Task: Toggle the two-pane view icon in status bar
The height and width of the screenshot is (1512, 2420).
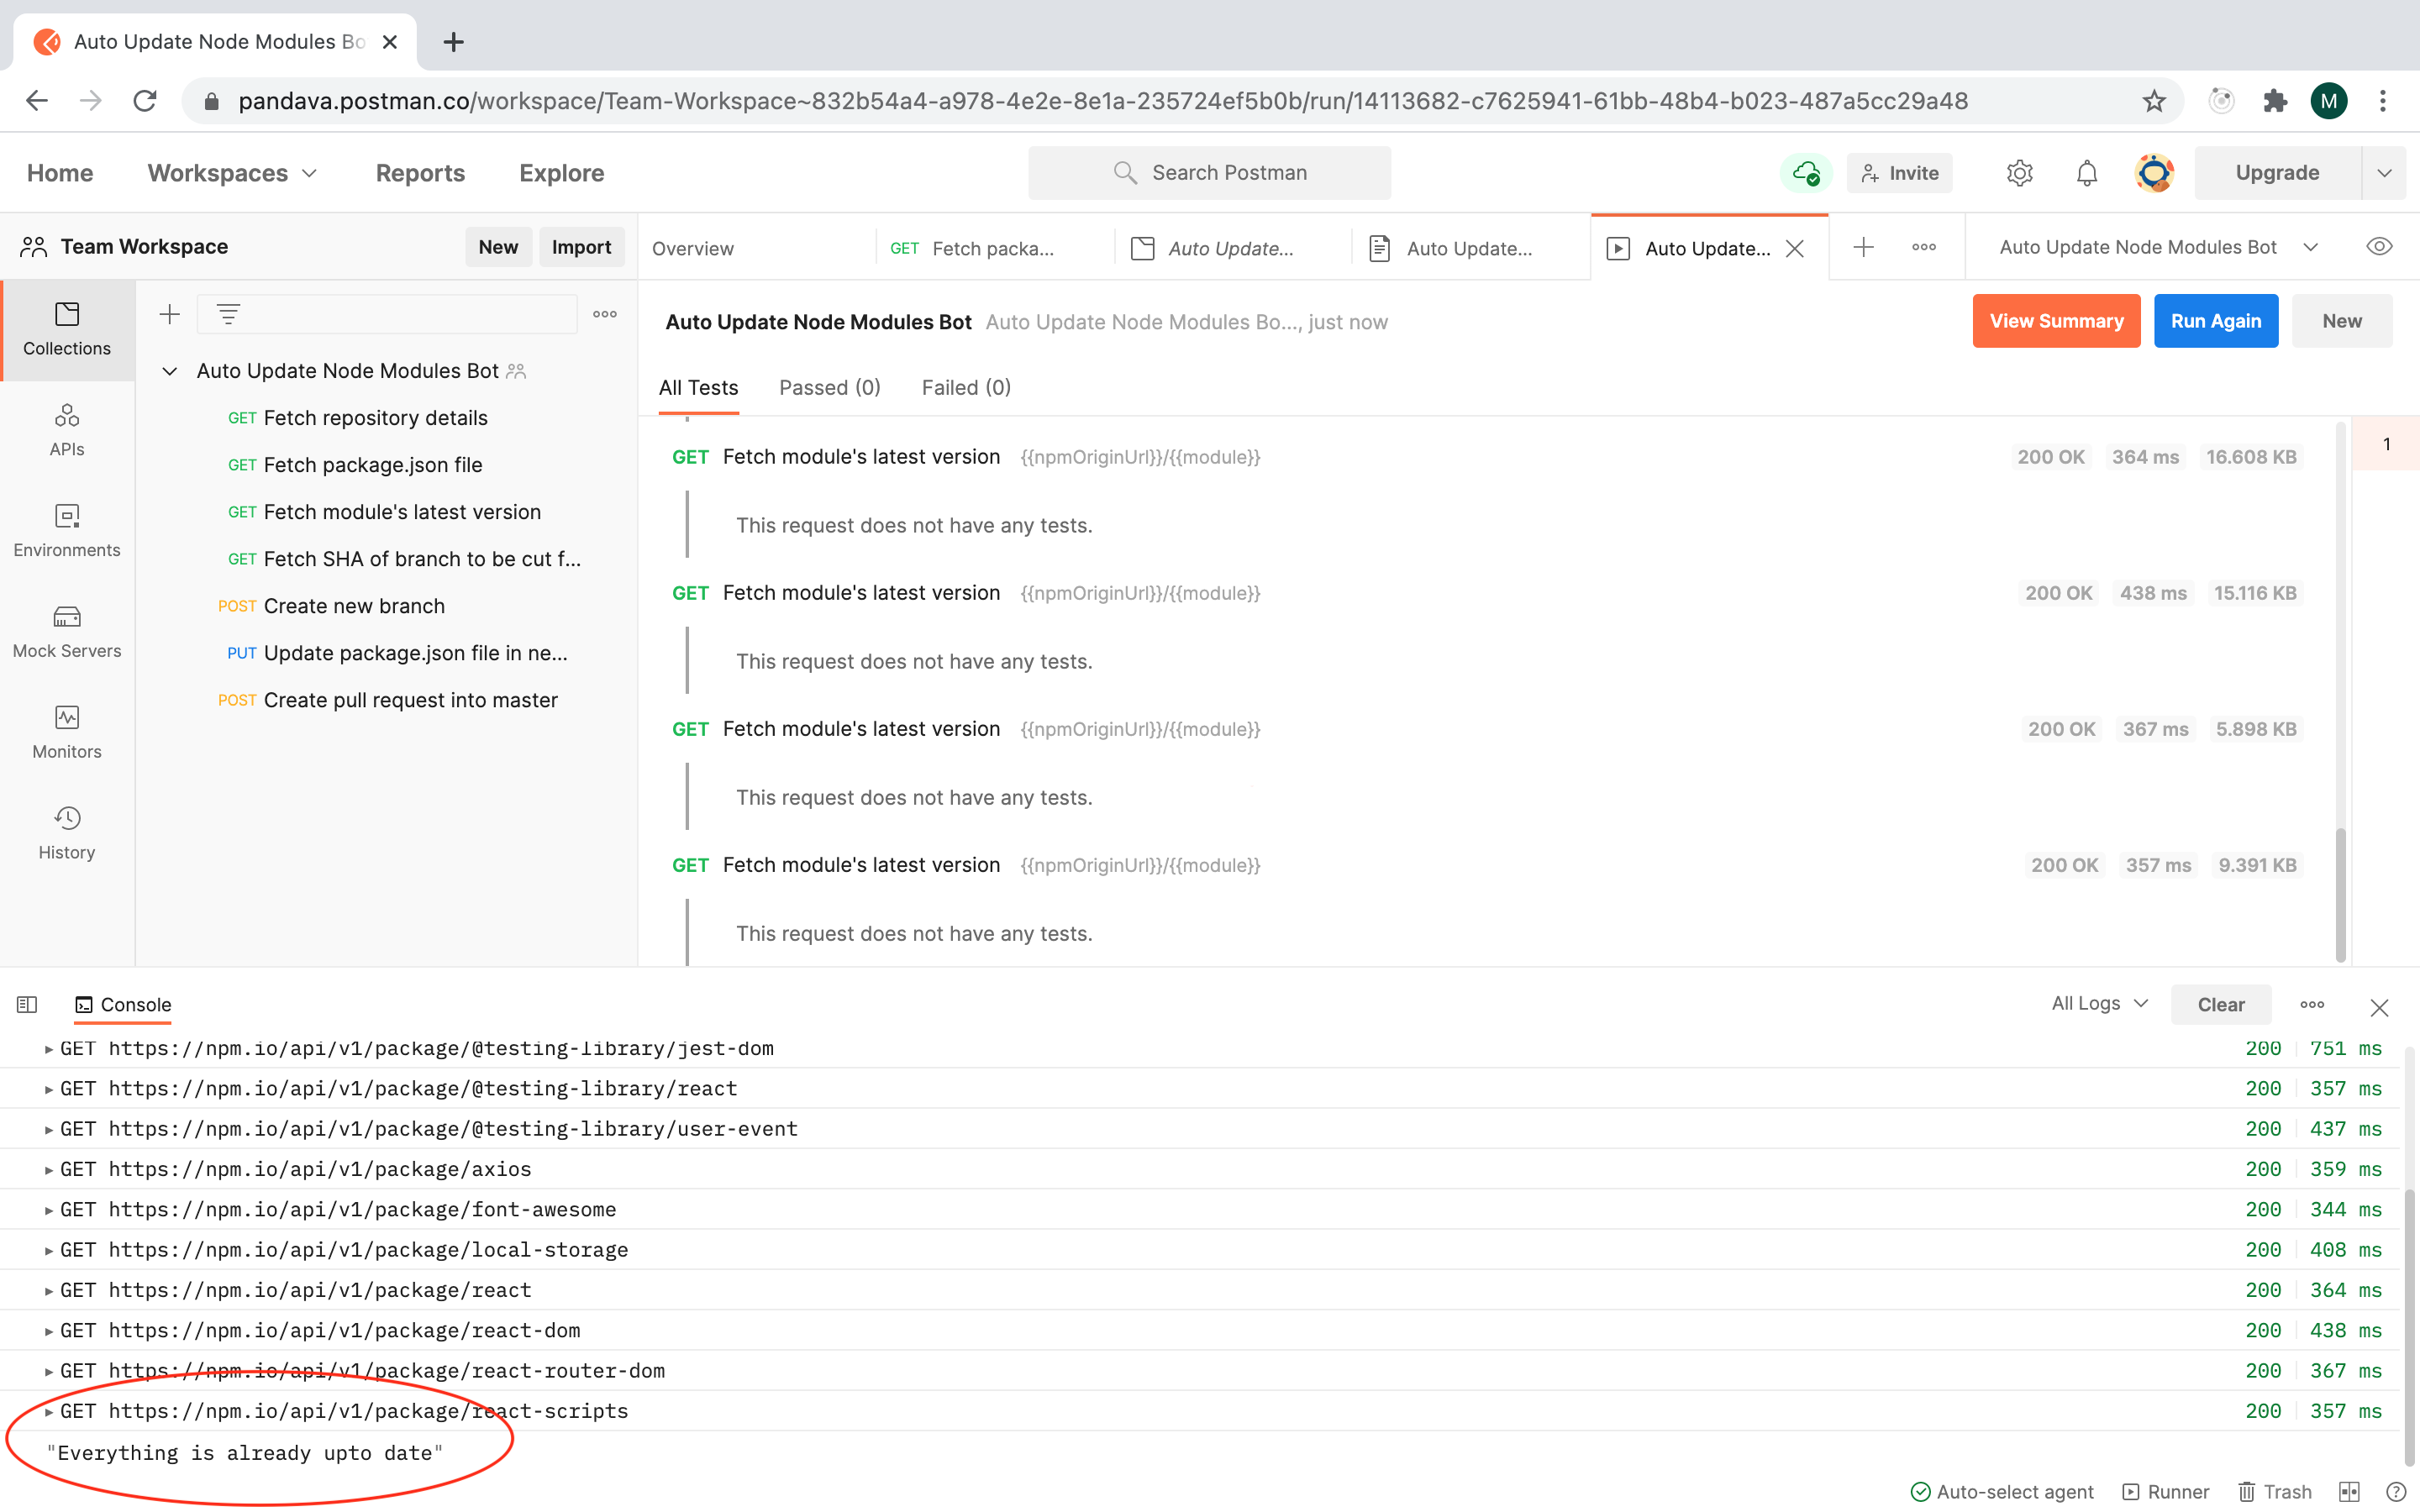Action: 2349,1491
